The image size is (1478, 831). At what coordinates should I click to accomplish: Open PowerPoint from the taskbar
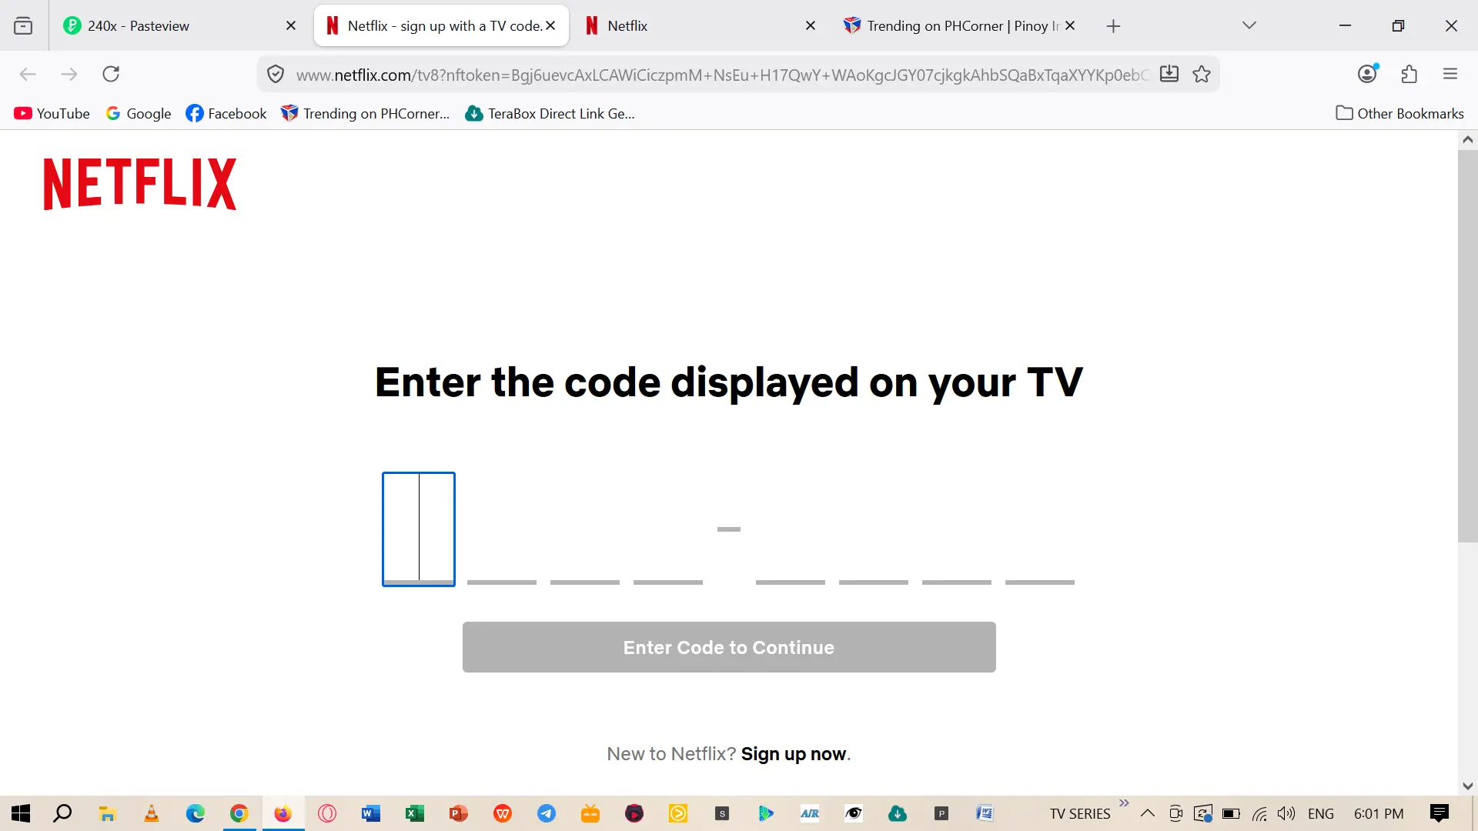(x=459, y=813)
